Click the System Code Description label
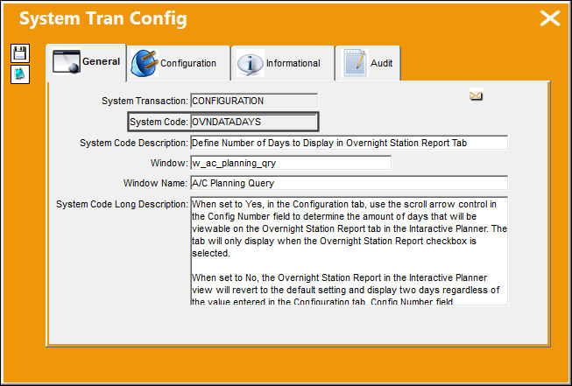The height and width of the screenshot is (386, 572). tap(134, 143)
